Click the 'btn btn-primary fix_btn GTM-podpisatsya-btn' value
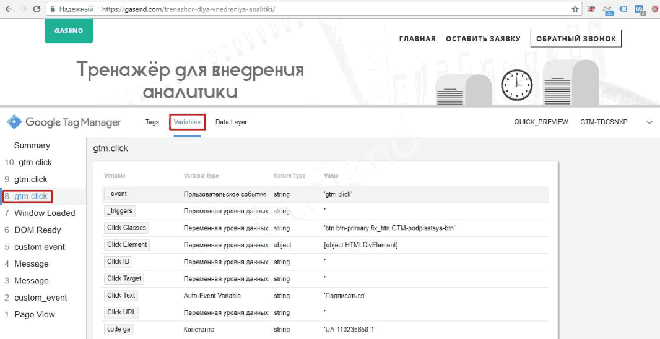The image size is (660, 339). click(x=390, y=228)
